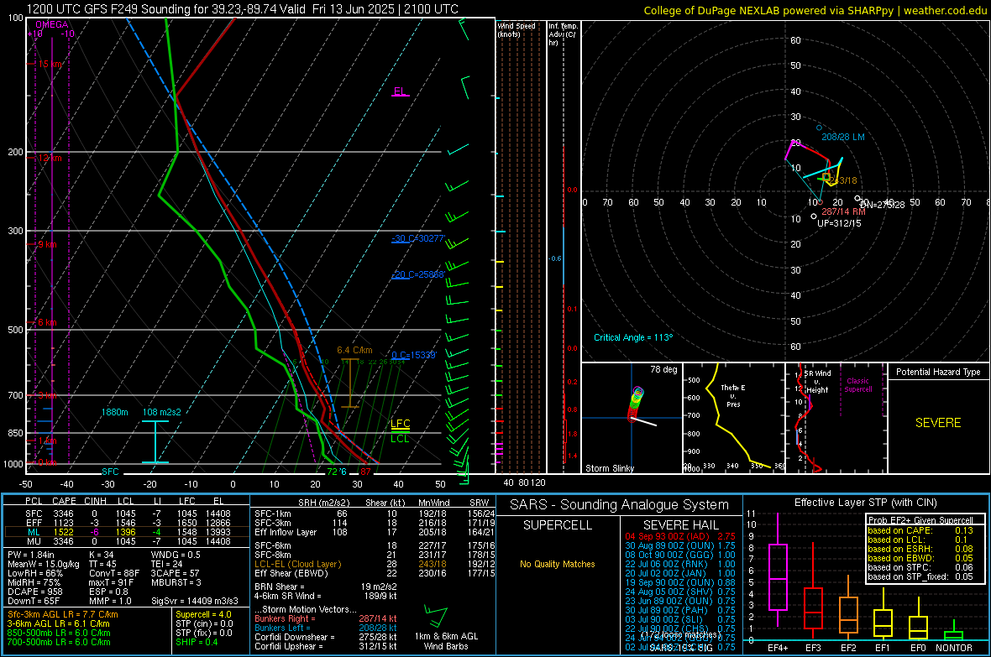The width and height of the screenshot is (991, 657).
Task: Select the EFF parcel row
Action: tap(127, 523)
